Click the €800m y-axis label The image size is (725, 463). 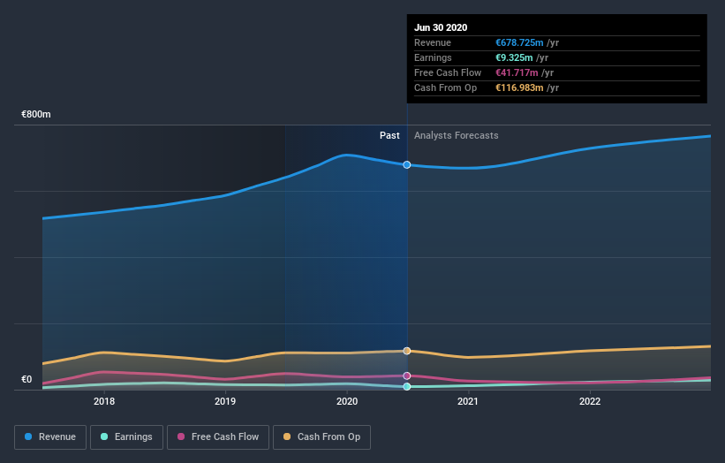point(36,114)
